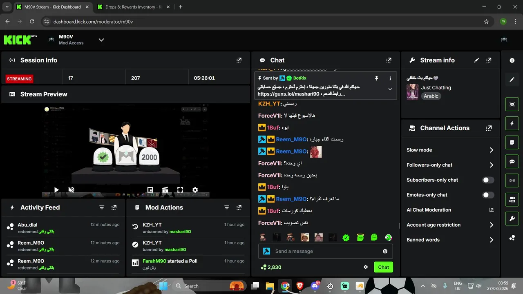
Task: Toggle Session Info broadcast sidebar icon
Action: [512, 180]
